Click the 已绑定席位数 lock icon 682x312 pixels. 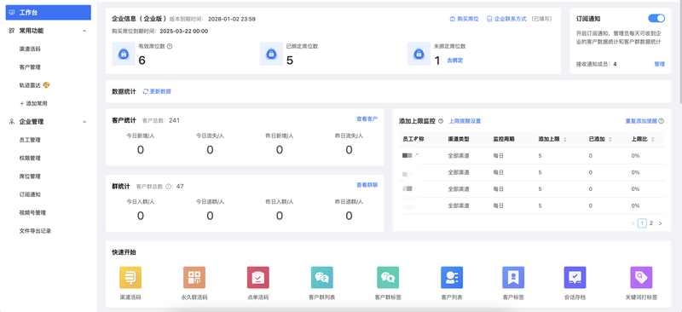click(271, 54)
